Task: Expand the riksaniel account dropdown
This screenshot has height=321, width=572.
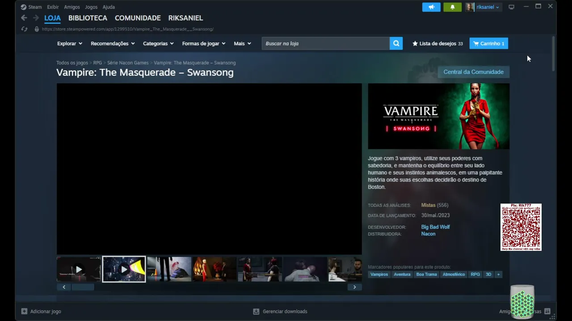Action: click(x=488, y=7)
